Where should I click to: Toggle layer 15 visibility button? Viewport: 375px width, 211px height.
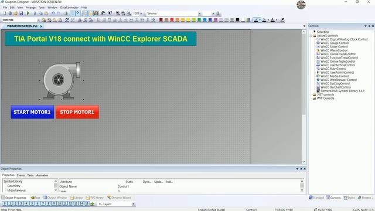[x=87, y=204]
